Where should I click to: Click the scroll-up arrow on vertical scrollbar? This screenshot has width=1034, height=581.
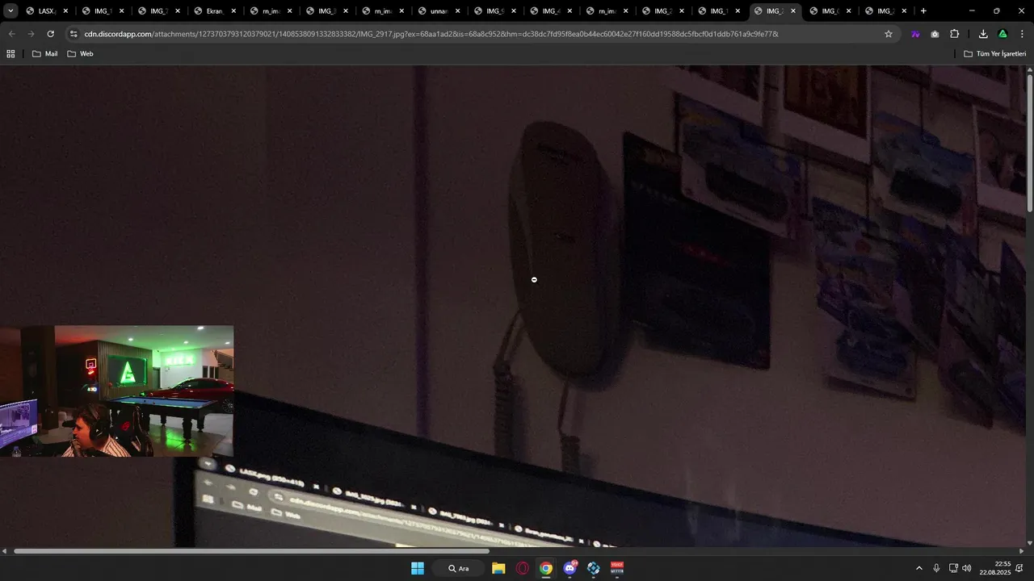click(1029, 69)
